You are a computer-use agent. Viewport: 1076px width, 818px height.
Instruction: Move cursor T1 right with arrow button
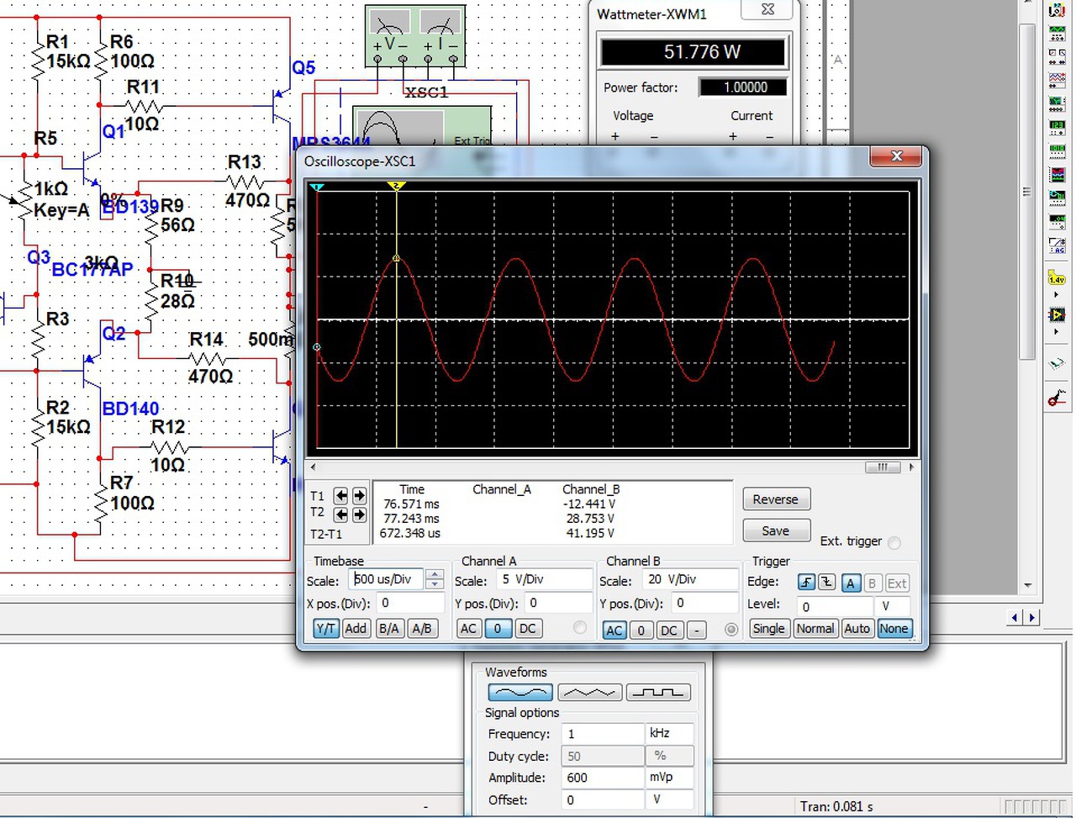pyautogui.click(x=359, y=496)
